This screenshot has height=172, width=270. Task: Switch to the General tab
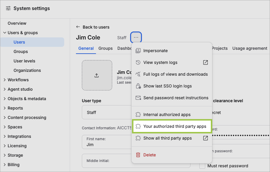[86, 48]
